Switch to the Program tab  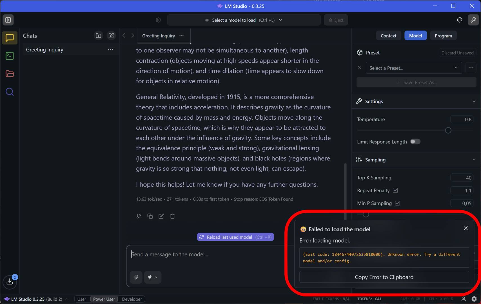point(443,36)
